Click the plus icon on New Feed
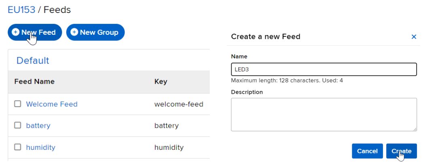 16,32
